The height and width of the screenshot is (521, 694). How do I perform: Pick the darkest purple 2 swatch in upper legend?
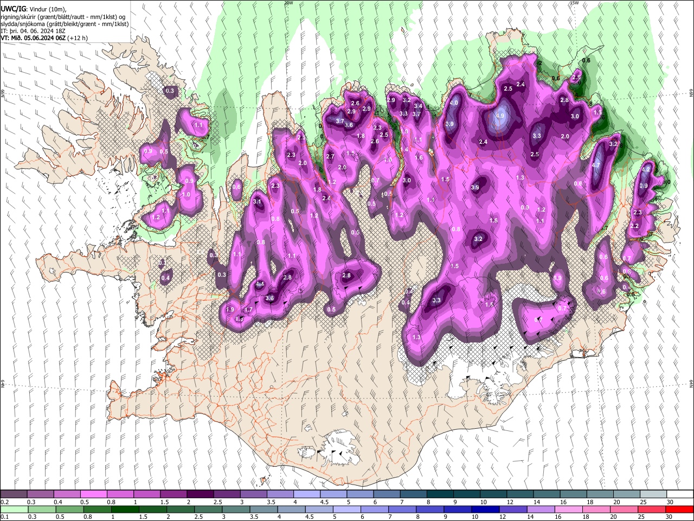200,494
